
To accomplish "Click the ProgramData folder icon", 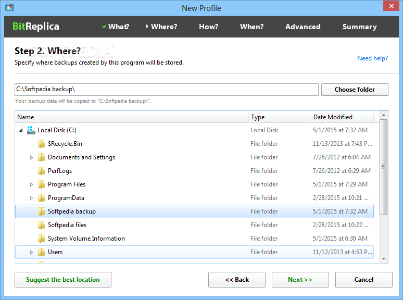I will click(41, 198).
